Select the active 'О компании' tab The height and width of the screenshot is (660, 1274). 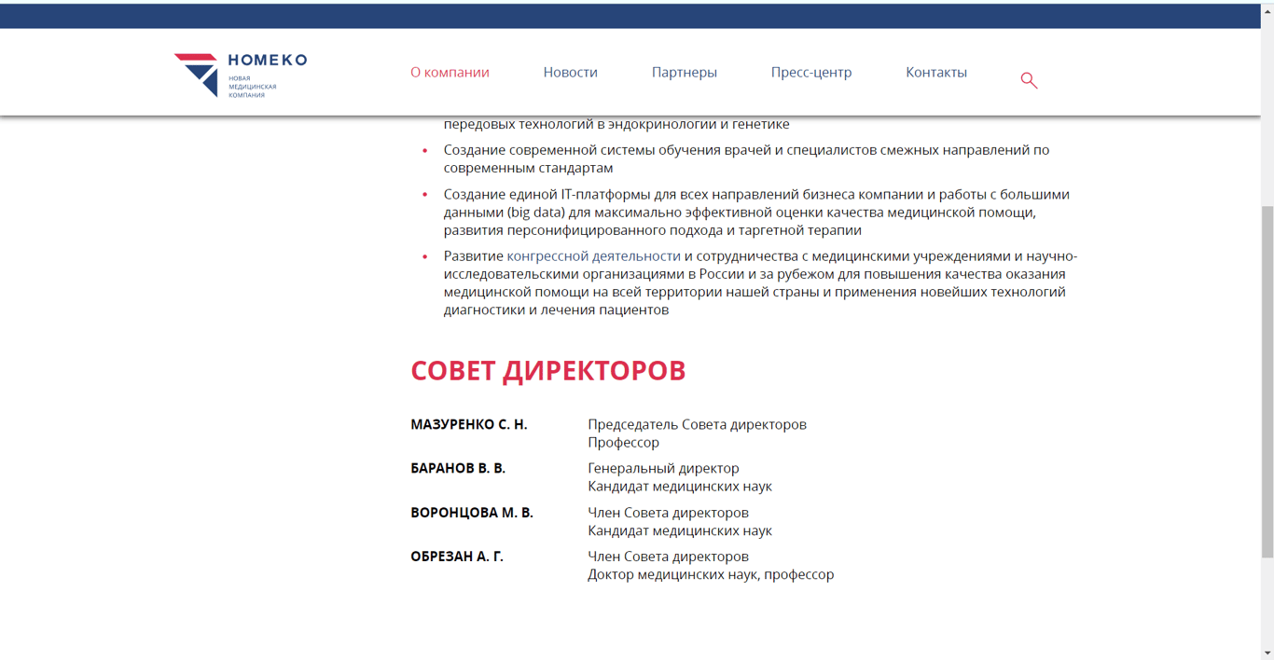point(450,72)
